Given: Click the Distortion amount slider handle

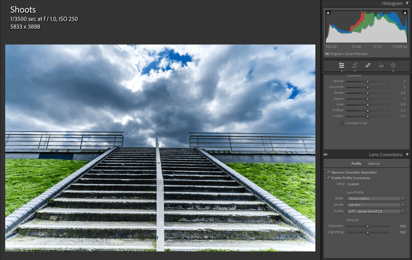Looking at the screenshot, I should [x=368, y=227].
